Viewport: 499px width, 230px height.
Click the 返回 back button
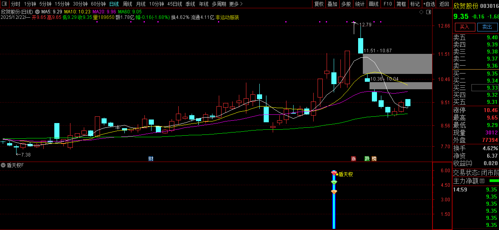tap(444, 4)
